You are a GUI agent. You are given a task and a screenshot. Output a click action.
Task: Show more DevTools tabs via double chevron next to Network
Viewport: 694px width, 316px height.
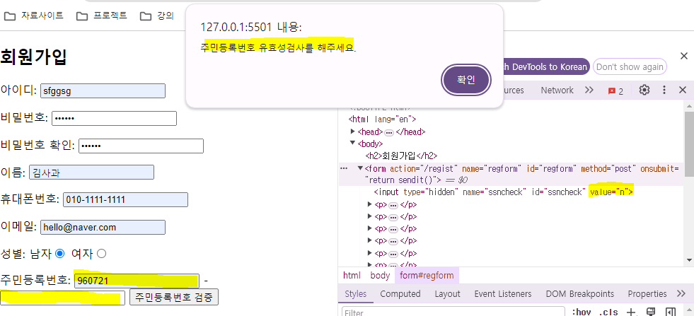(x=589, y=90)
